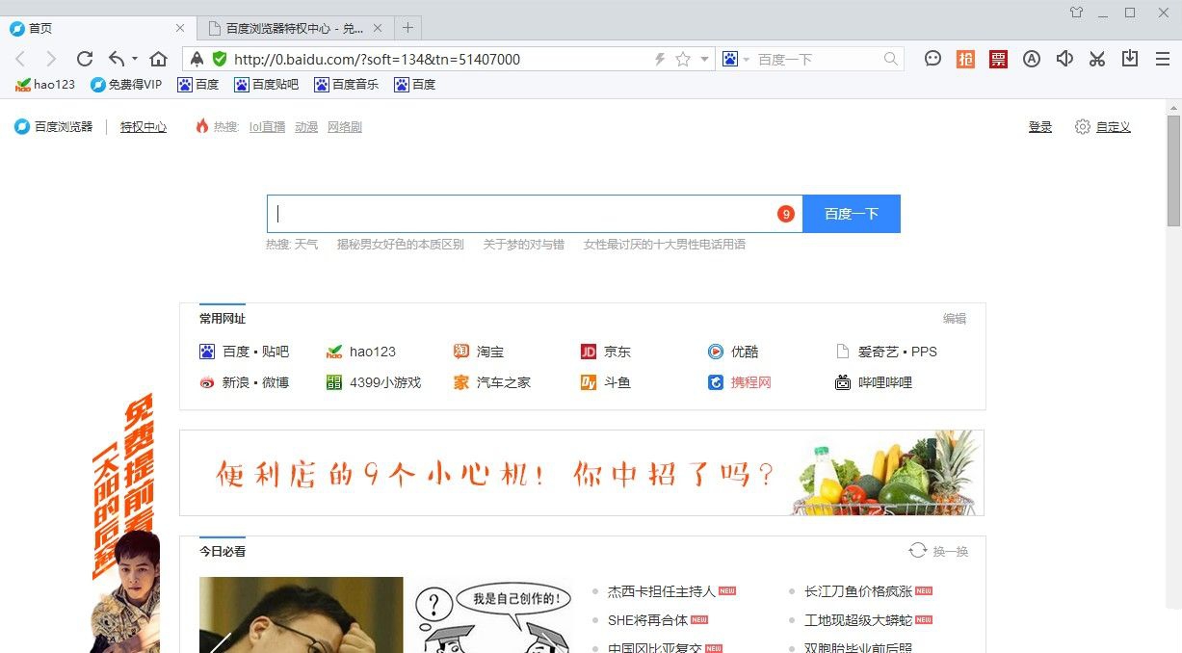
Task: Open the 特权中心 link
Action: tap(144, 127)
